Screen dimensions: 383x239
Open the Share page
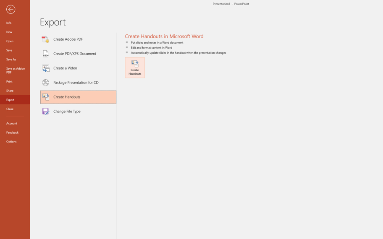pos(10,91)
